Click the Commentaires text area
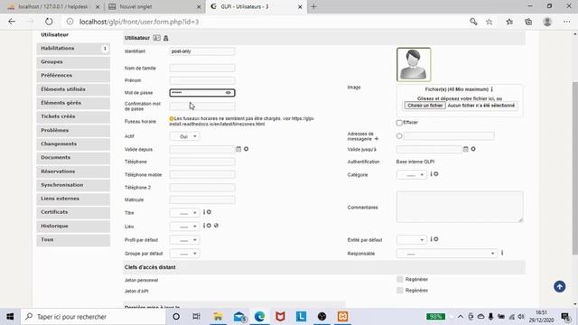The width and height of the screenshot is (578, 325). (x=460, y=207)
